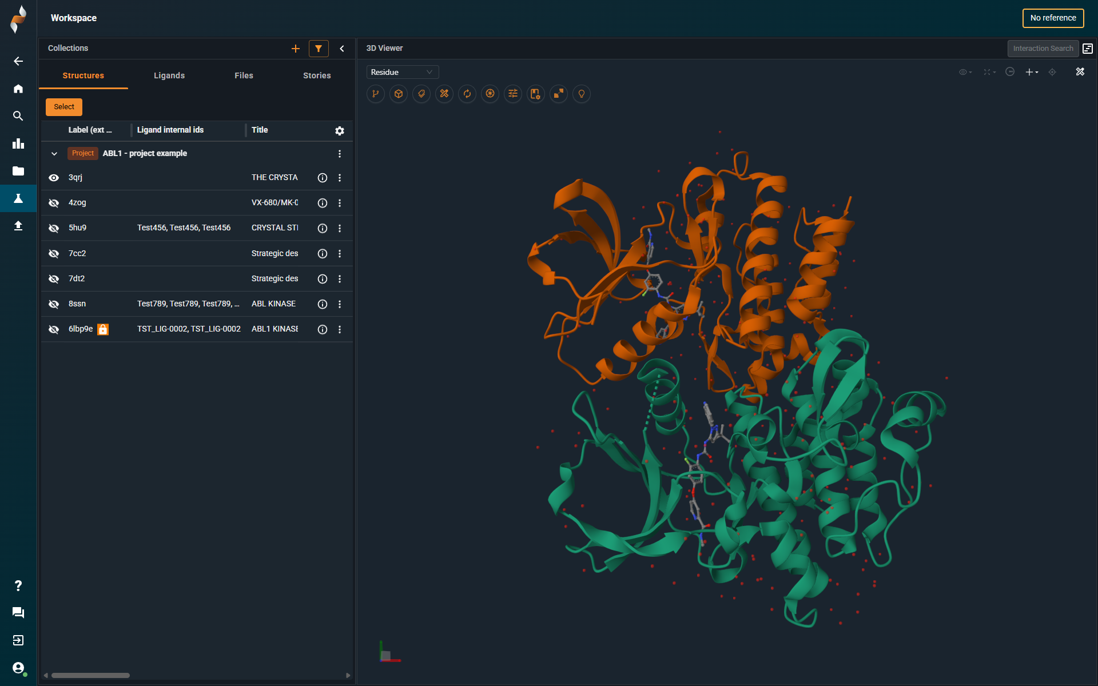Switch to the Ligands tab
1098x686 pixels.
[x=169, y=75]
